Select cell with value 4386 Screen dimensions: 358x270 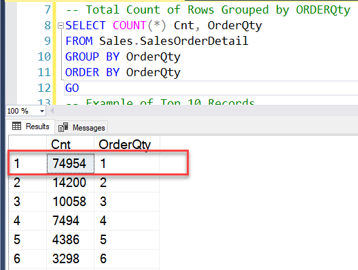71,239
